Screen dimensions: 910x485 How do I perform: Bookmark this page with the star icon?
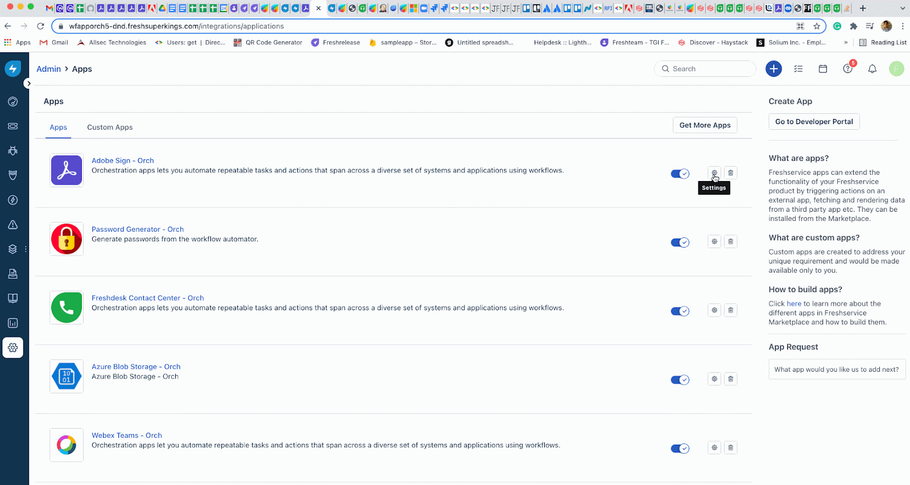click(x=817, y=26)
